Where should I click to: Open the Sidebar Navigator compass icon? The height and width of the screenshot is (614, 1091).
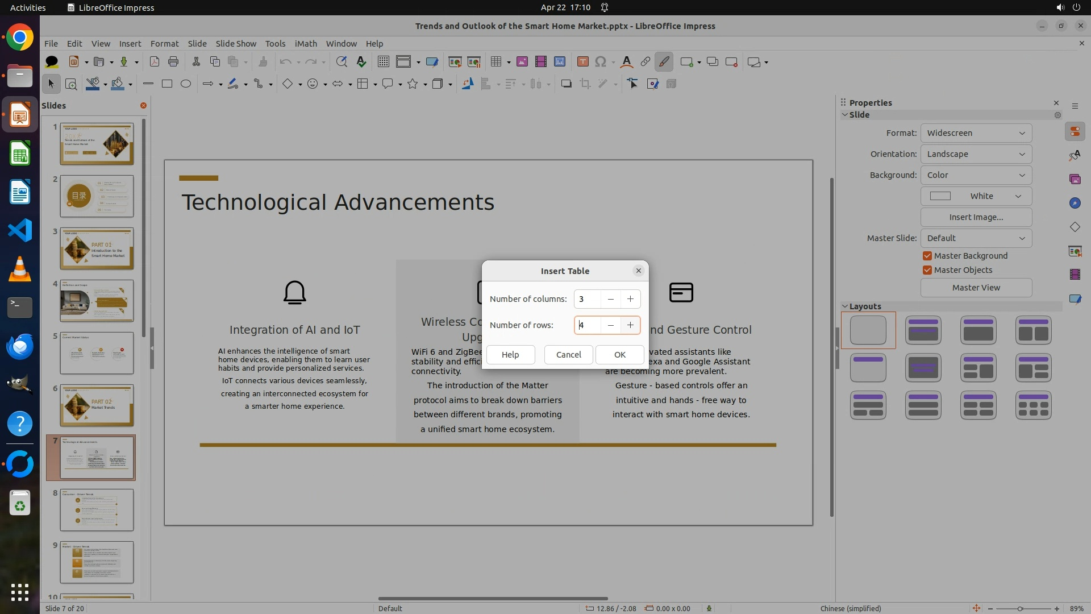click(1075, 204)
